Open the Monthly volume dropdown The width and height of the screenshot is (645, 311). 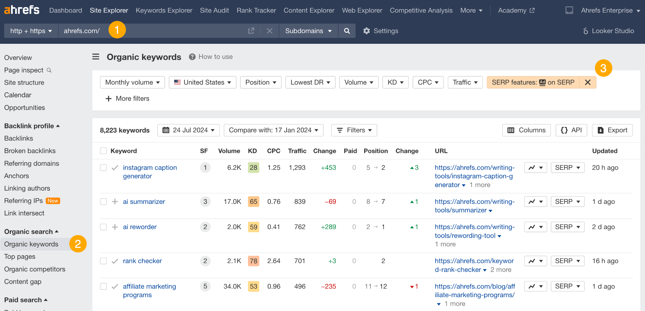click(x=132, y=82)
